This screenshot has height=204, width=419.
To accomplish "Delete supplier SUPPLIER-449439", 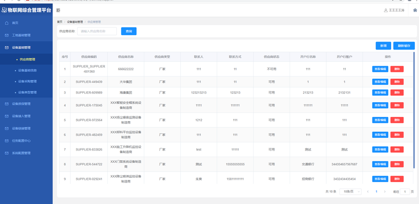I will (397, 82).
